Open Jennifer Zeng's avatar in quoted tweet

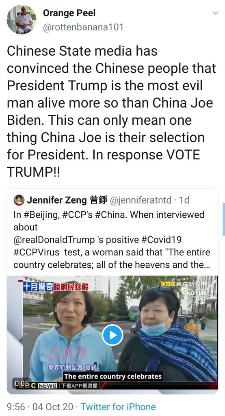(19, 200)
